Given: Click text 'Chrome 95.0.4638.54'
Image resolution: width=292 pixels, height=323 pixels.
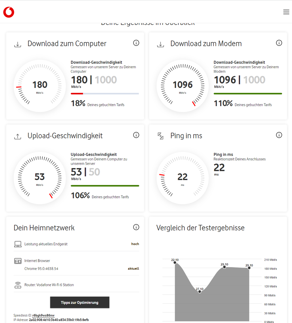Looking at the screenshot, I should (41, 269).
